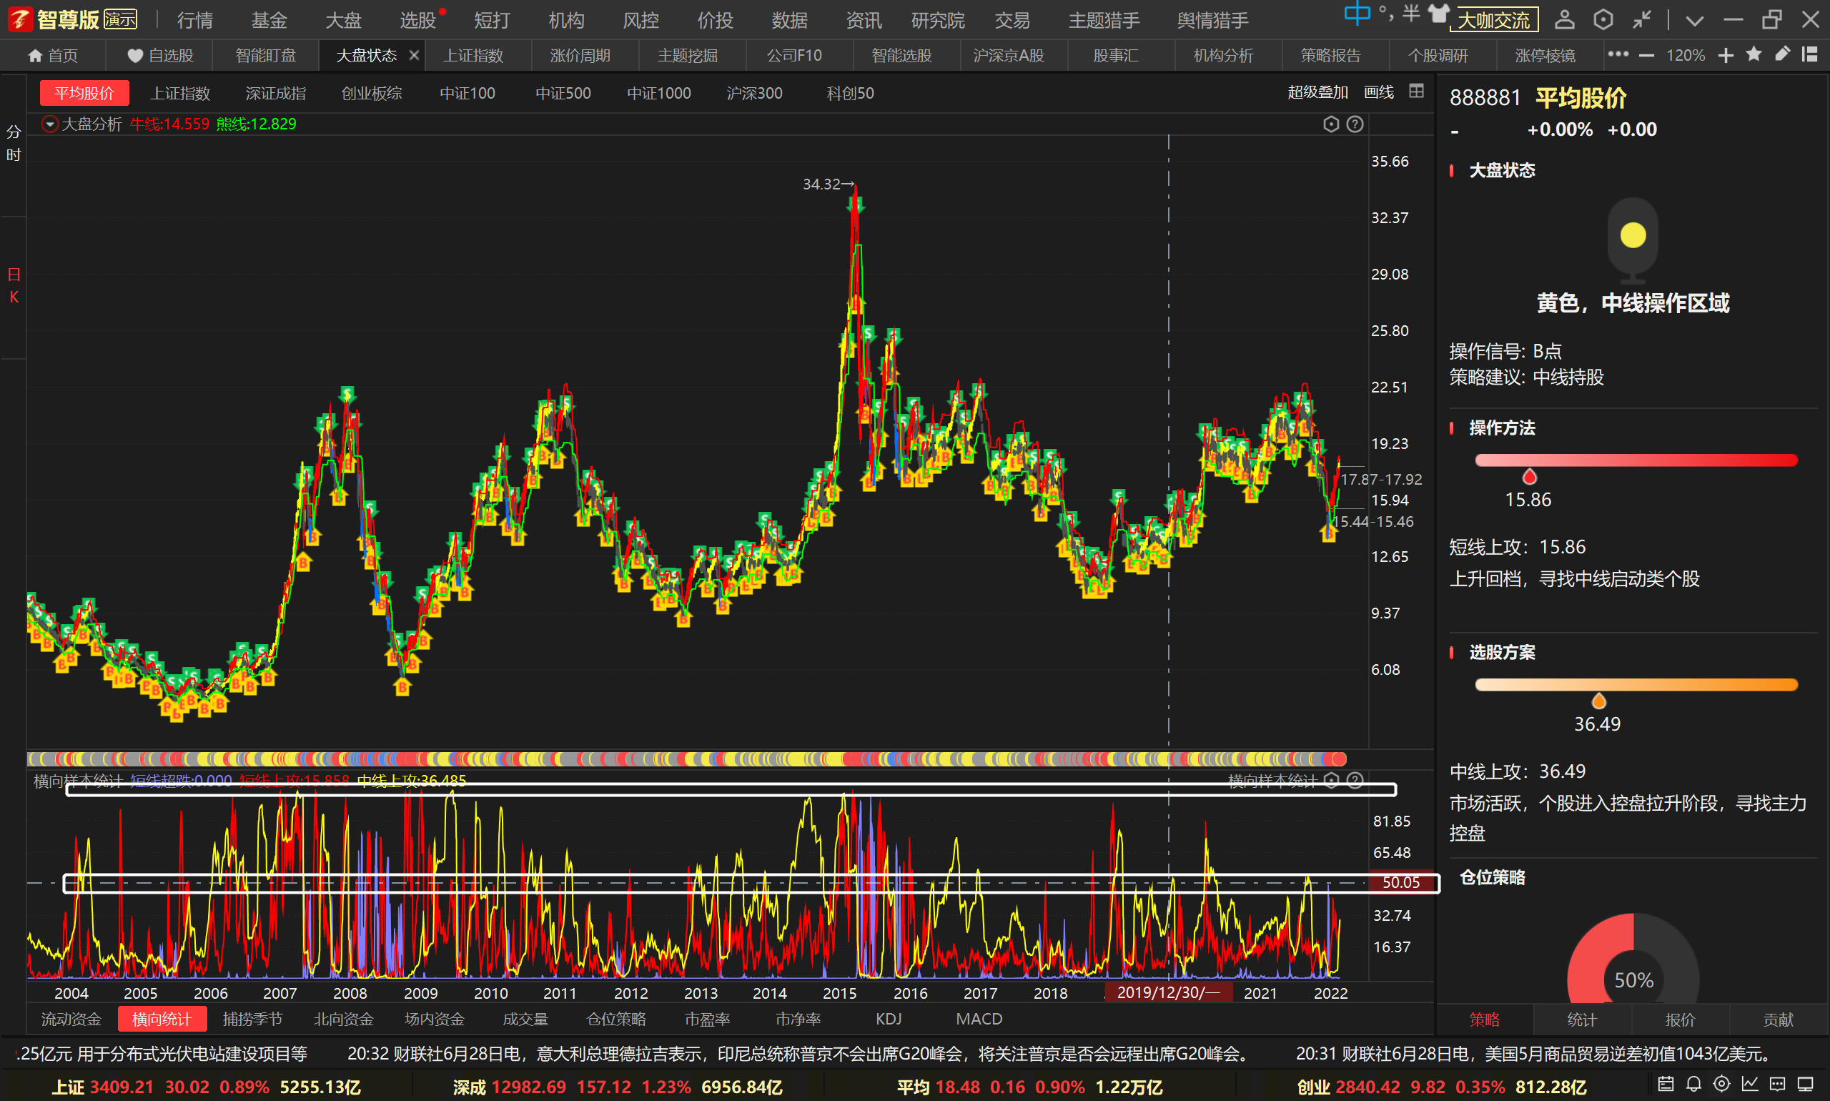Click the 中 input method indicator
The image size is (1830, 1101).
click(1357, 14)
